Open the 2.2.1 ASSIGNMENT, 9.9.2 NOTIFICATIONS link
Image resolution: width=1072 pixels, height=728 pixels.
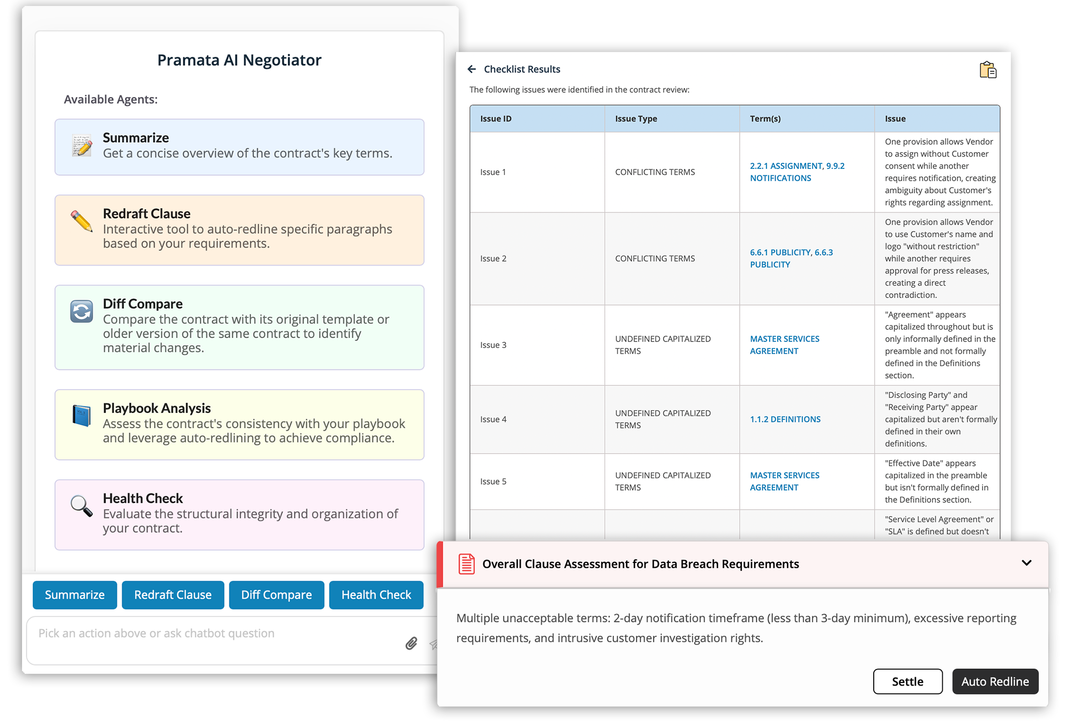click(797, 172)
